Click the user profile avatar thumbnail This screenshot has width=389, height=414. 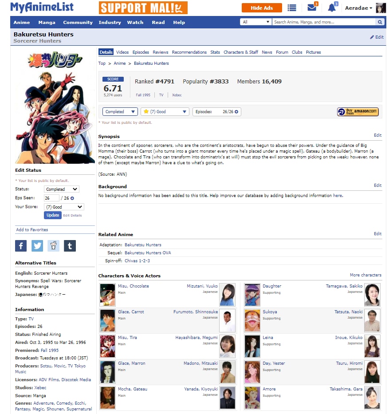(381, 8)
